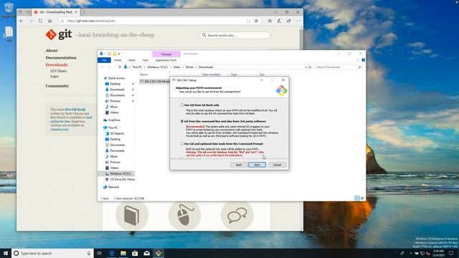Open Mail app from taskbar

tap(146, 253)
